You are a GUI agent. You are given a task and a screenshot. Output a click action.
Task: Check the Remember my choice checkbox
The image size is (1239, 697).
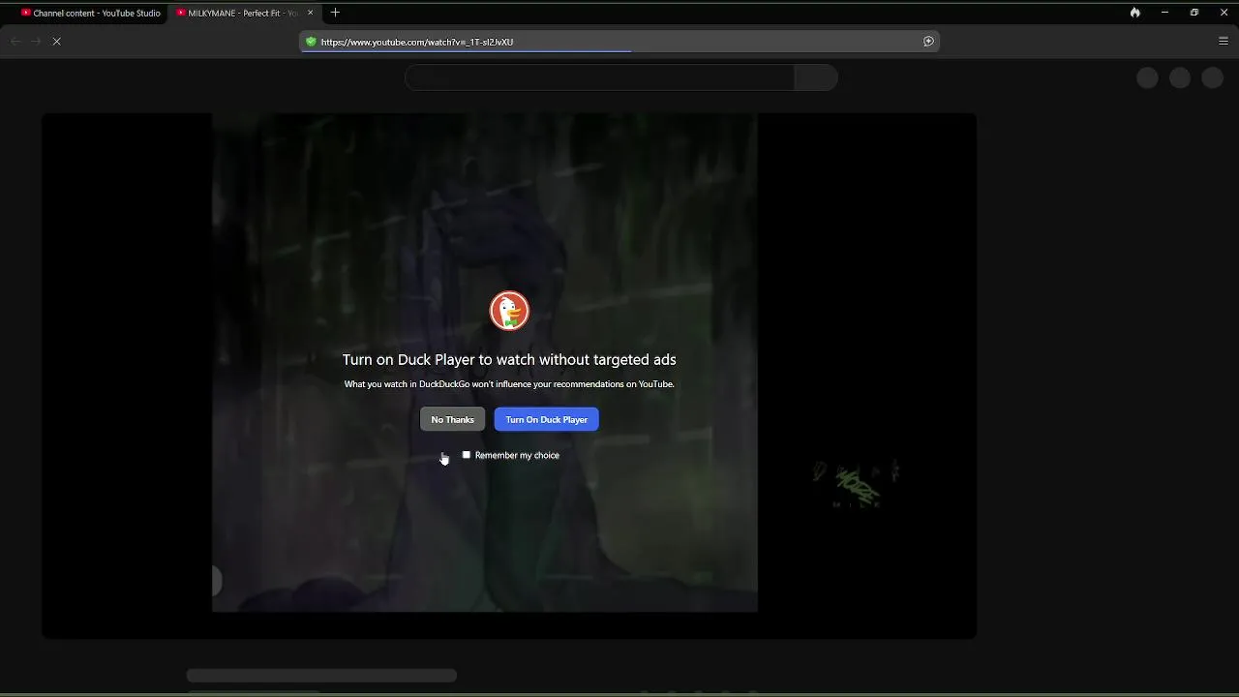[x=466, y=455]
